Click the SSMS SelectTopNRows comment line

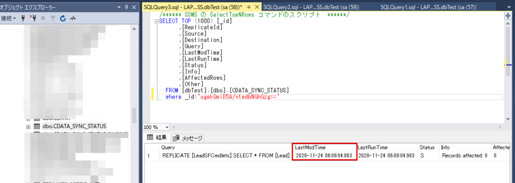254,15
